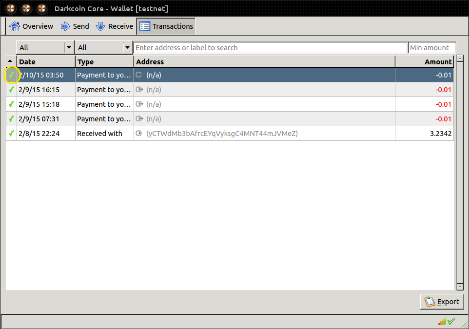
Task: Click the status sort arrow column header
Action: coord(11,61)
